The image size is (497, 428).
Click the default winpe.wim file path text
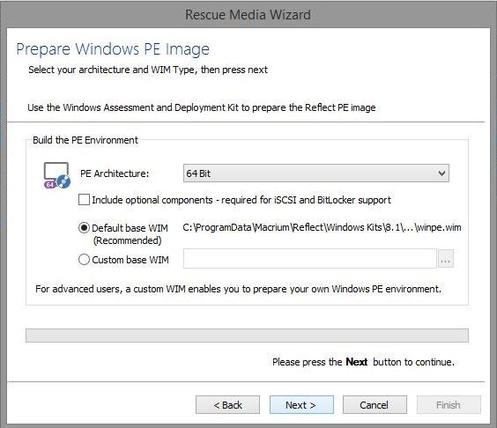pos(322,227)
